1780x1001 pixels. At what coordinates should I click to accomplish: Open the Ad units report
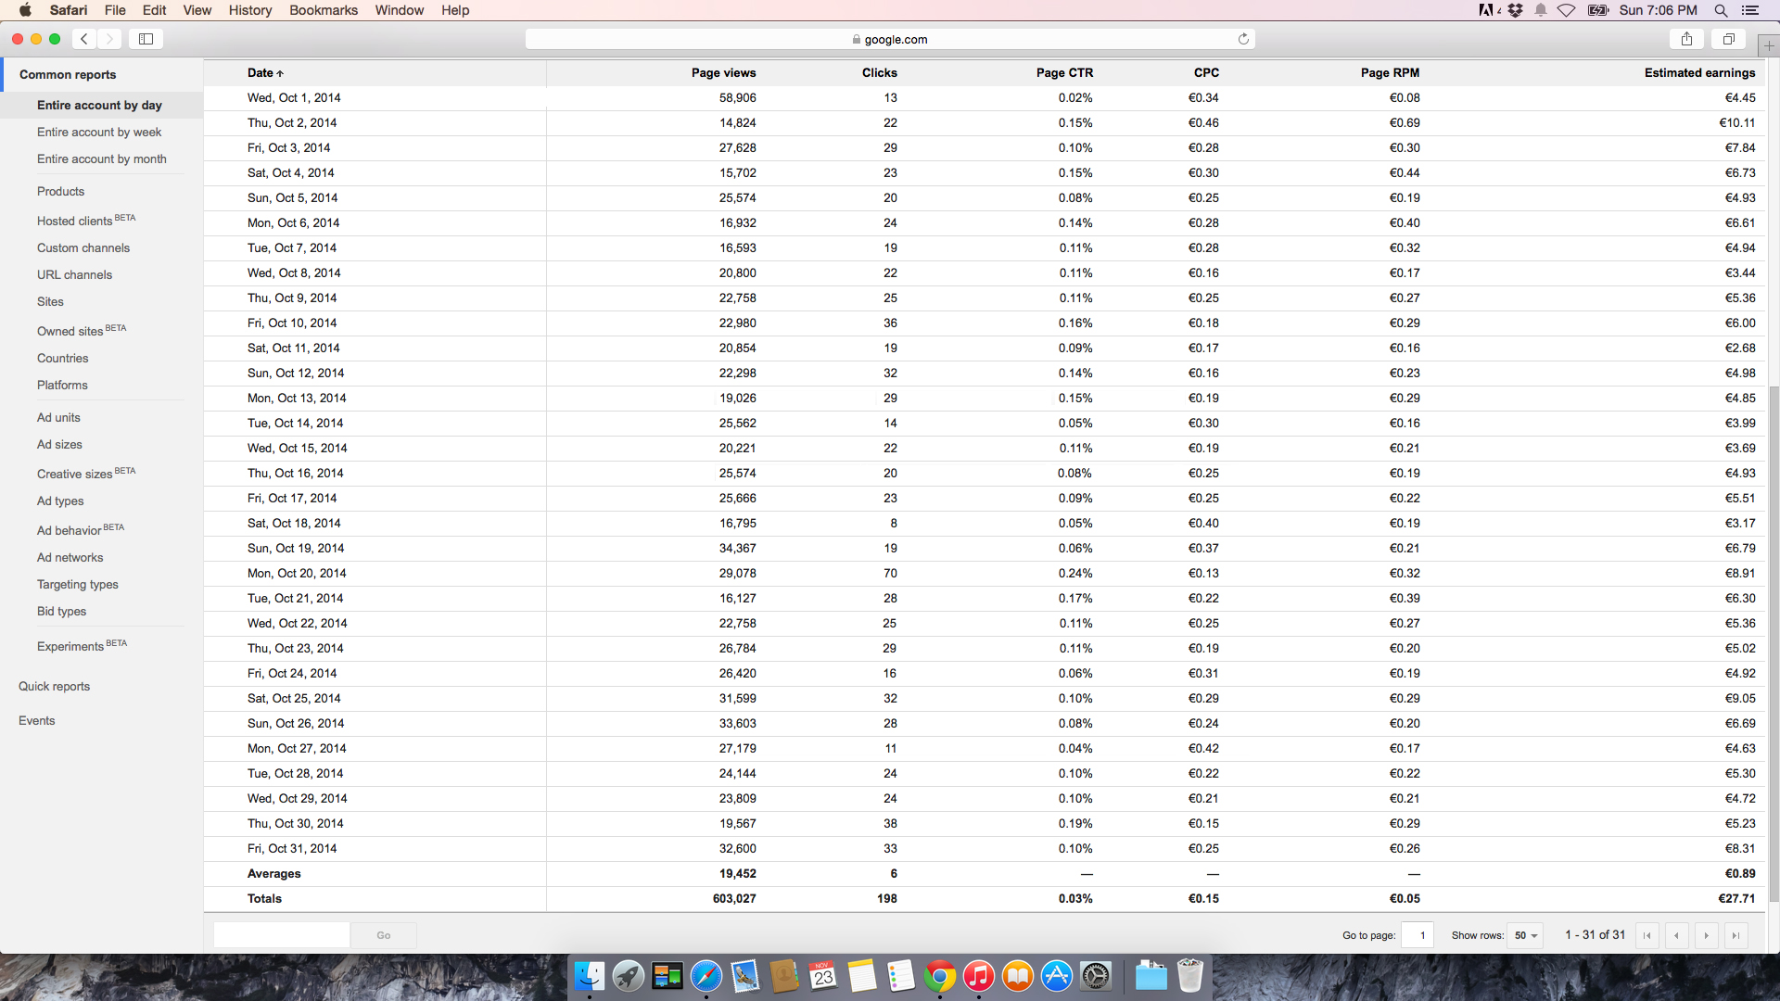pyautogui.click(x=58, y=417)
